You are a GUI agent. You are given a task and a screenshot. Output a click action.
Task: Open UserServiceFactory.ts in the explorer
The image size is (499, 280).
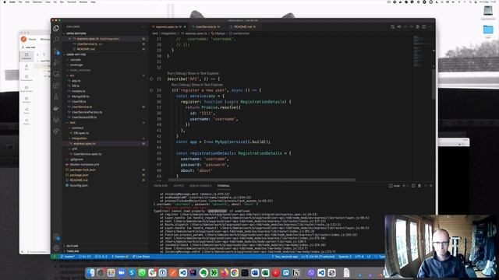pyautogui.click(x=87, y=112)
